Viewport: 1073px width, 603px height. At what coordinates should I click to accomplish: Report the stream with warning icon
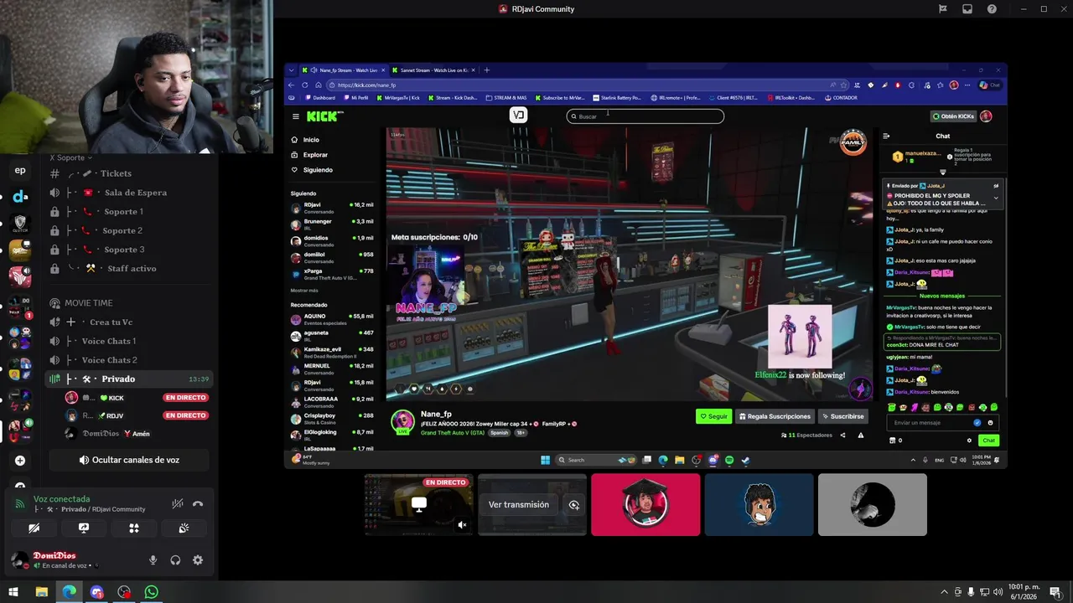860,435
